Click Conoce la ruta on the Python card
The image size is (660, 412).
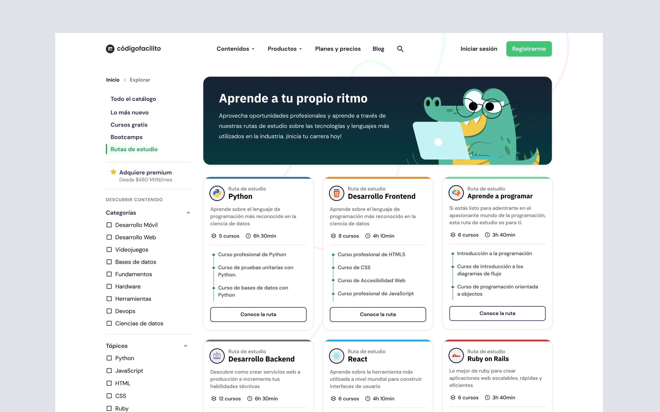[x=258, y=314]
